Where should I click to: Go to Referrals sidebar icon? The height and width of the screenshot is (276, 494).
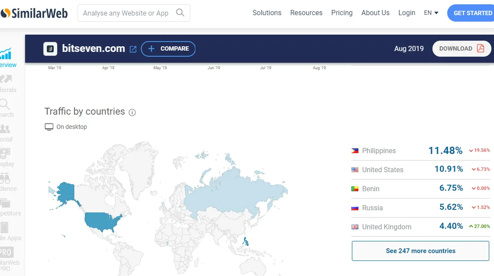click(x=6, y=79)
